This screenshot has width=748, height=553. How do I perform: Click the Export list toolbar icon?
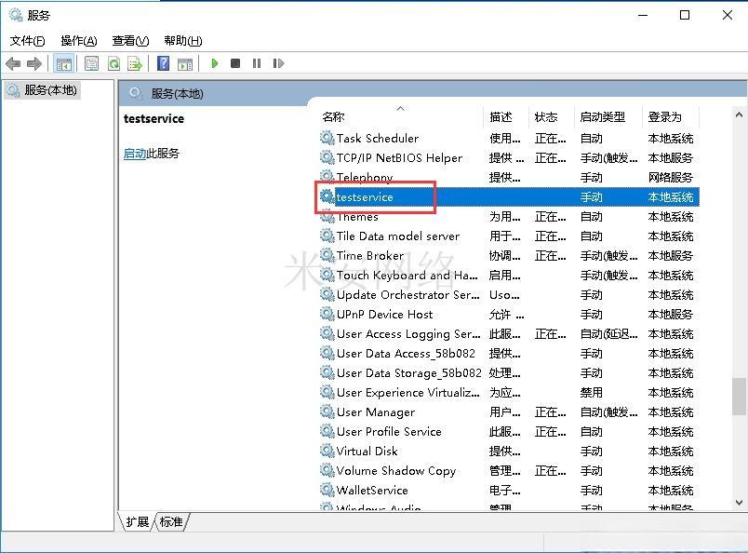135,63
